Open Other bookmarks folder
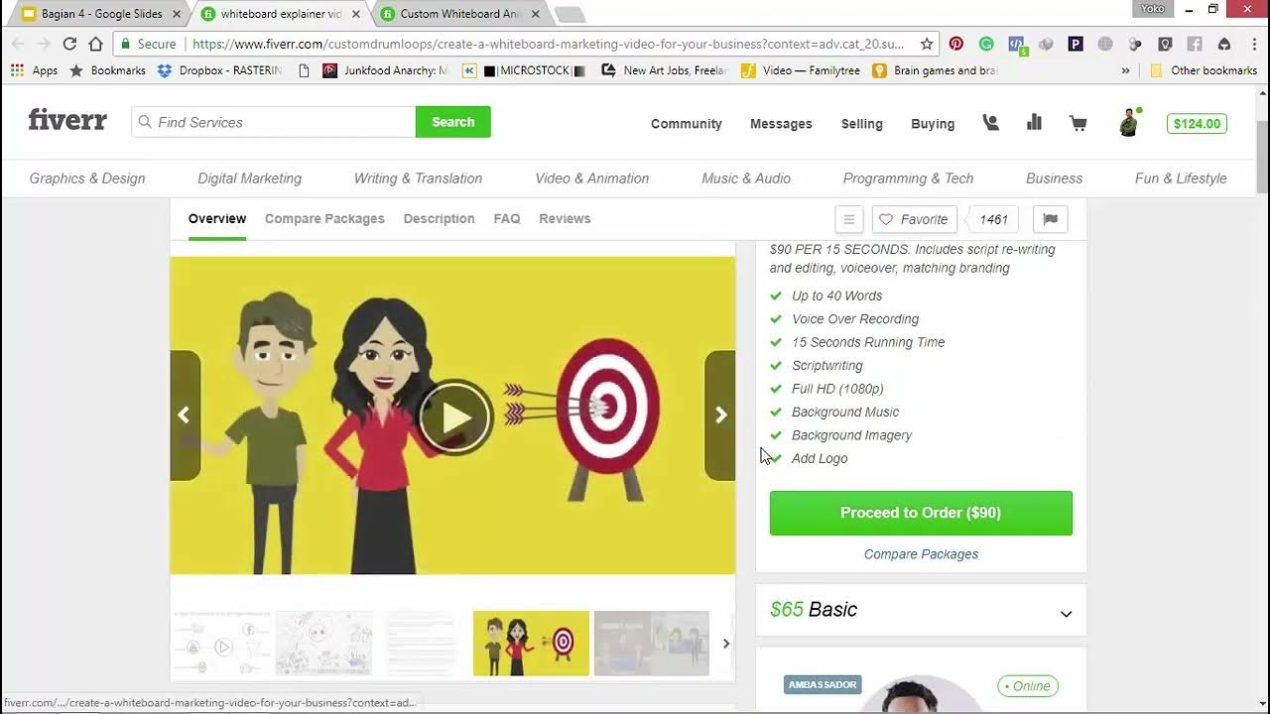Screen dimensions: 1270x714 coord(1204,70)
